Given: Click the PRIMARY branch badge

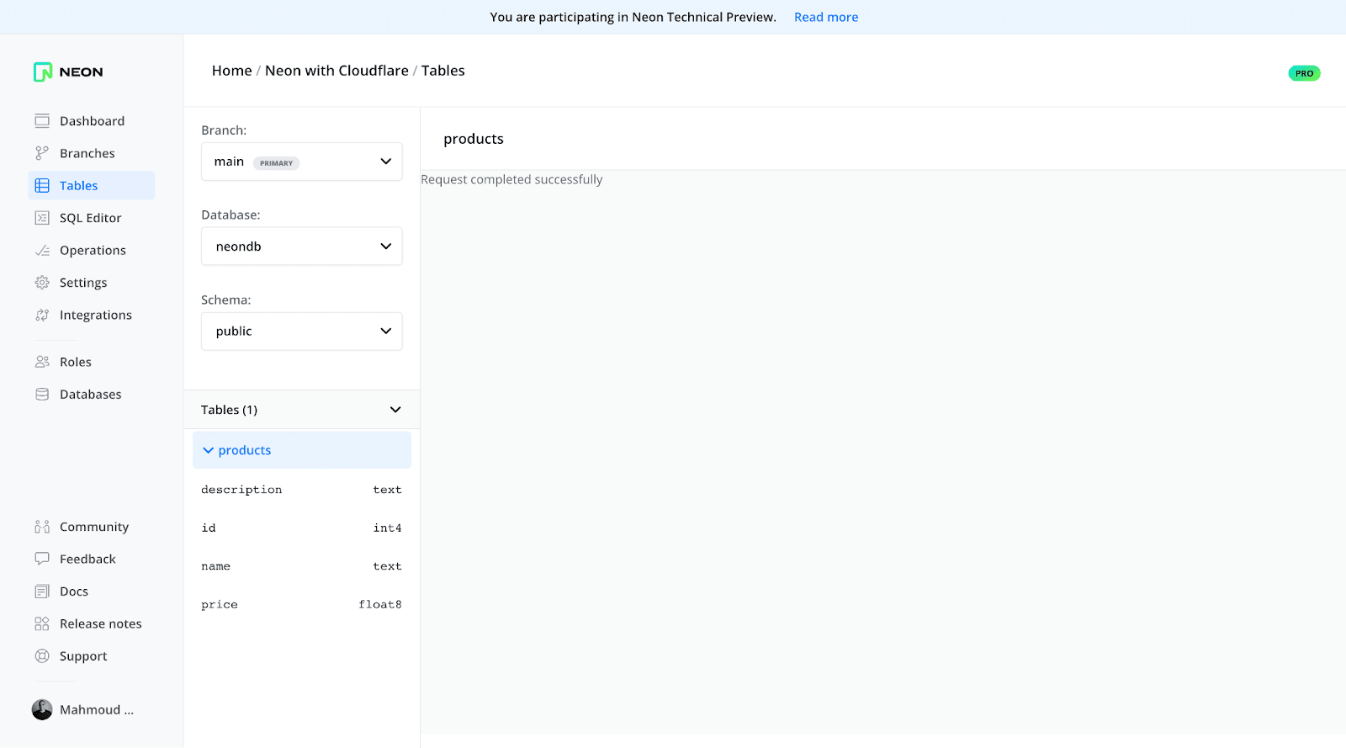Looking at the screenshot, I should 276,163.
